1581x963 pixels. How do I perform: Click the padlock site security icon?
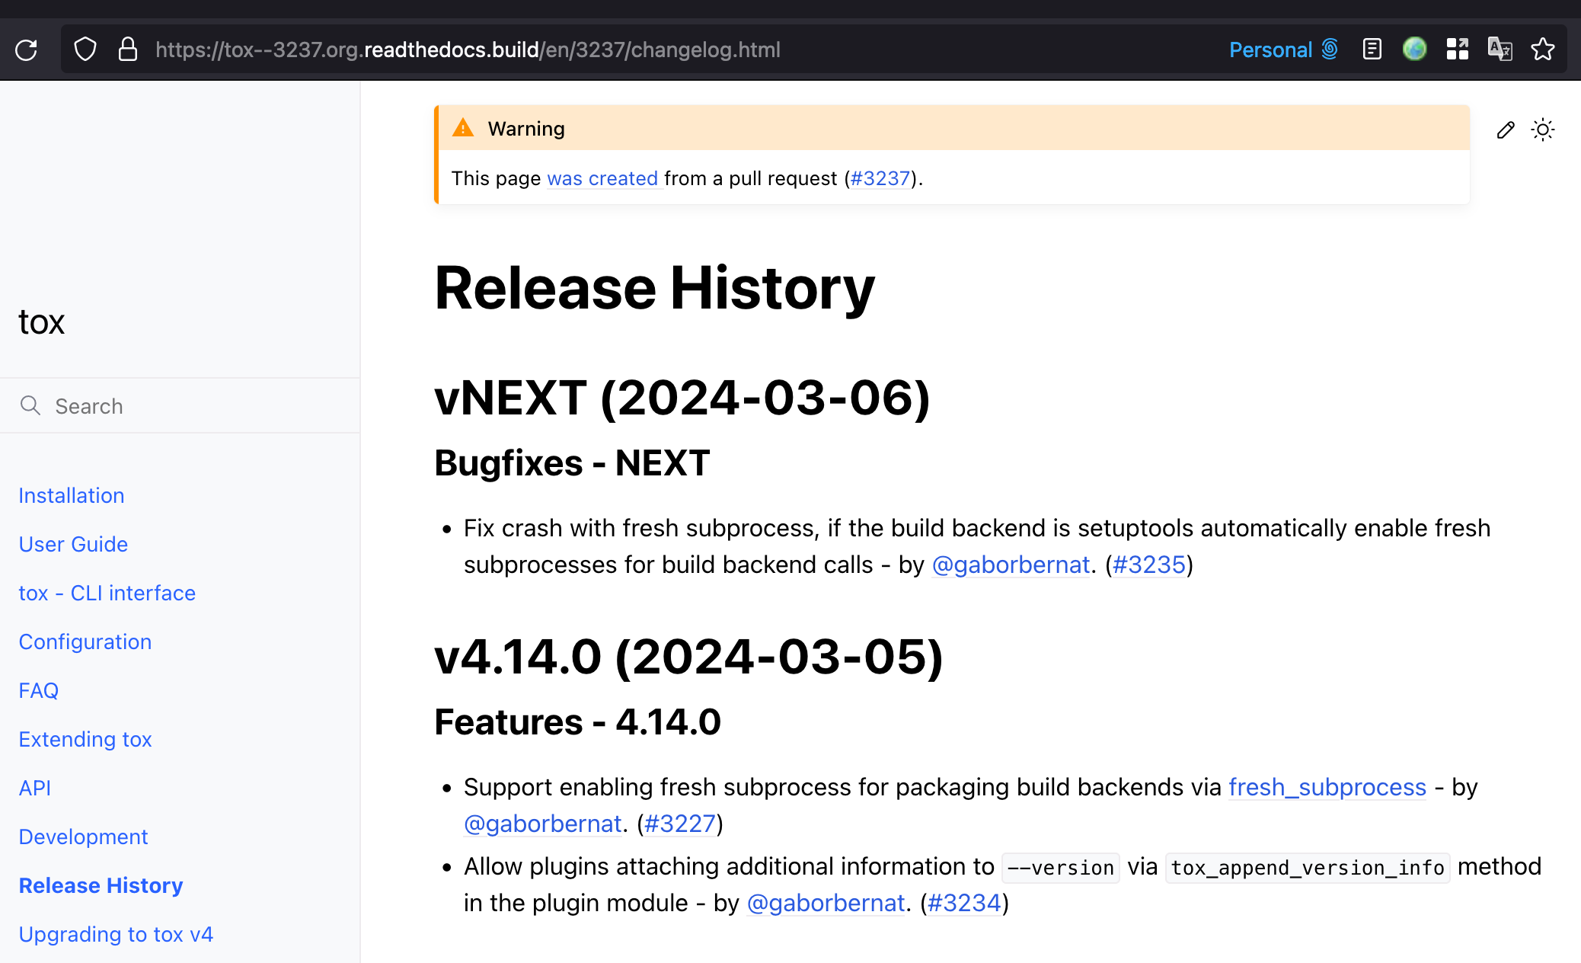128,50
